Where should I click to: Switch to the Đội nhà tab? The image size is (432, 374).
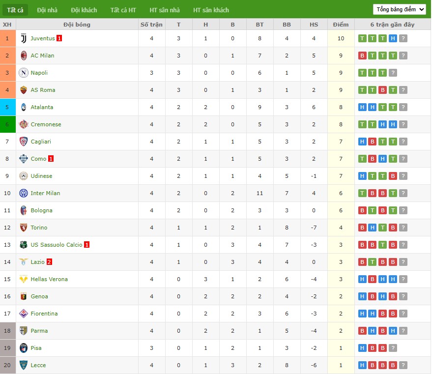[x=47, y=10]
